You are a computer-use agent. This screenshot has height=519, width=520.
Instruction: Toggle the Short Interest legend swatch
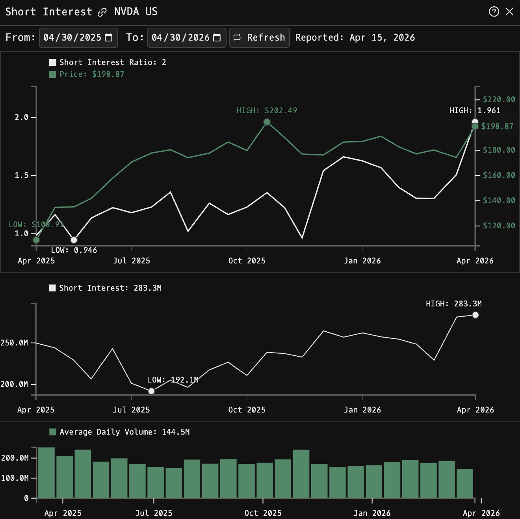coord(52,288)
